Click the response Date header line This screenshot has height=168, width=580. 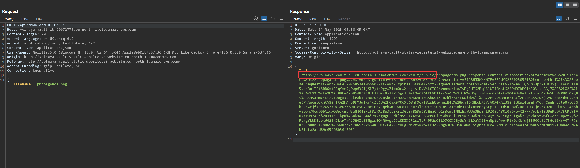(x=332, y=30)
